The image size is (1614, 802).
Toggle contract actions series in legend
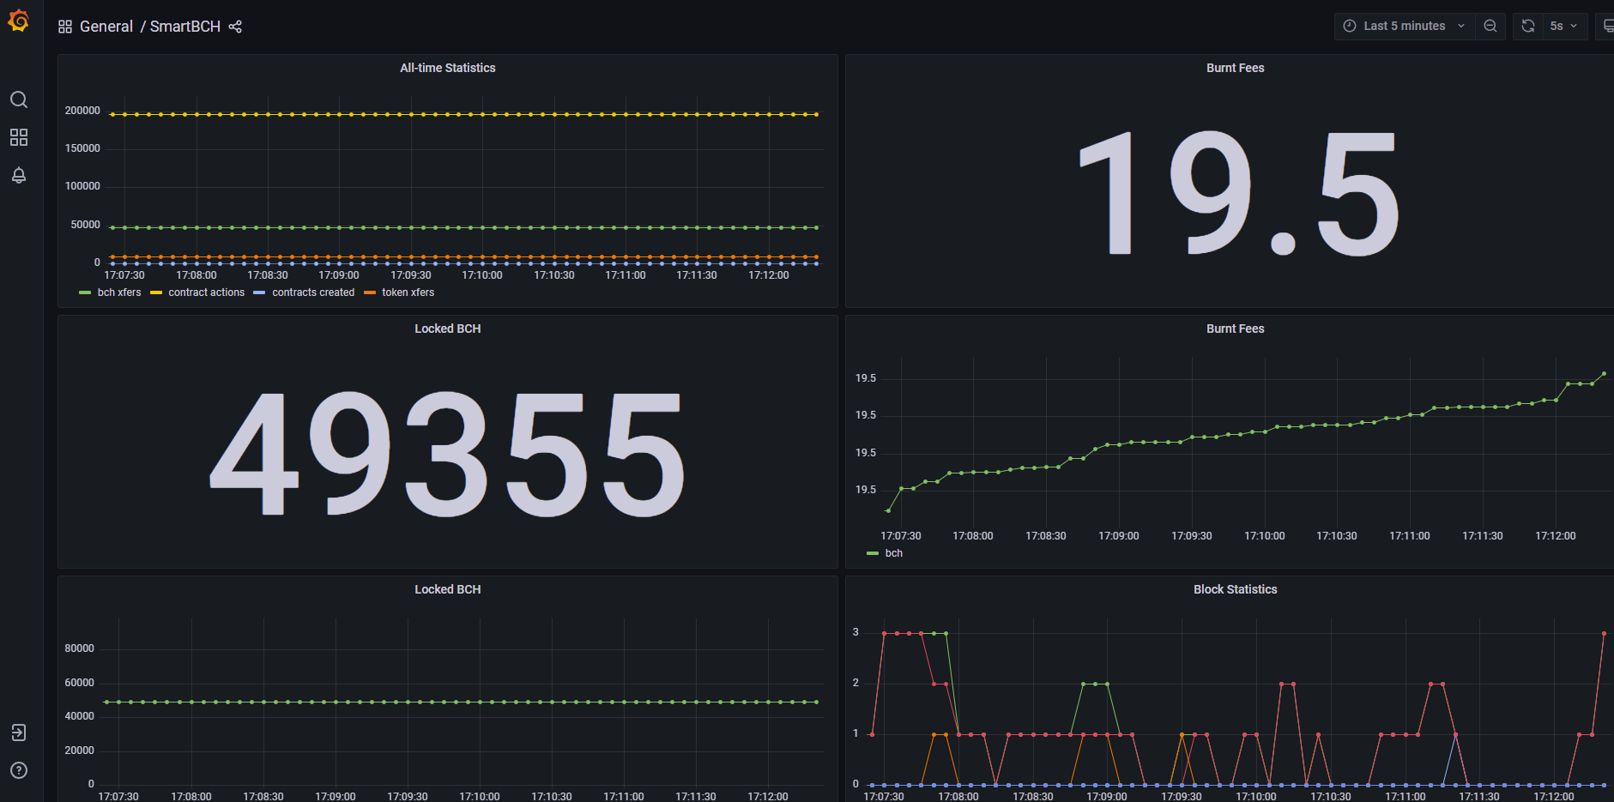197,292
